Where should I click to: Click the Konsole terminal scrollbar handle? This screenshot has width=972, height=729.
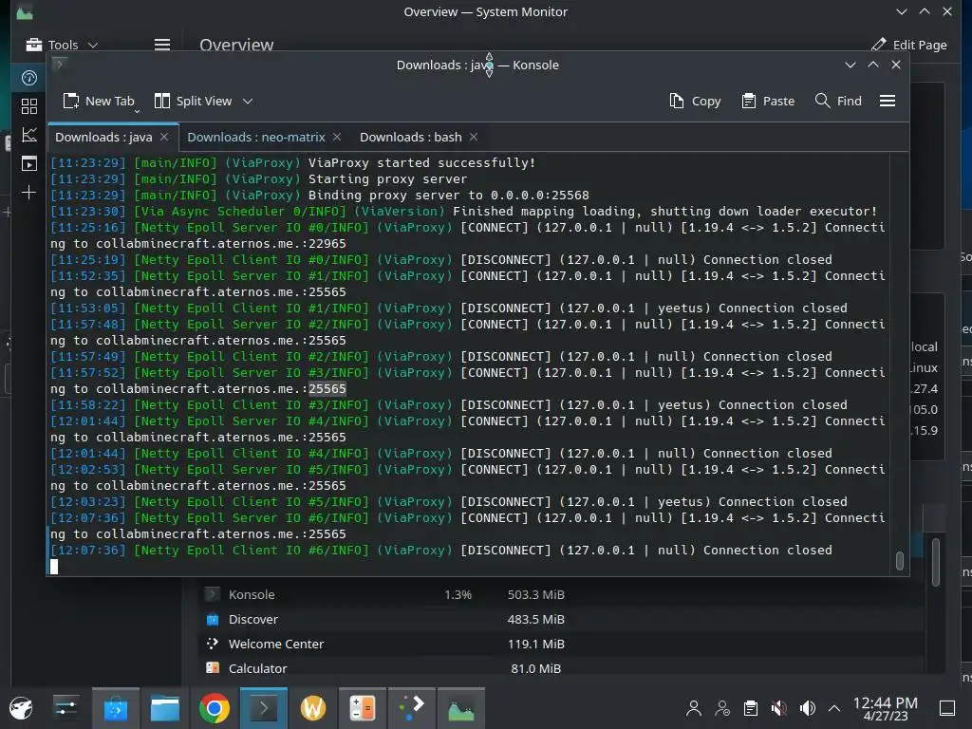[900, 560]
